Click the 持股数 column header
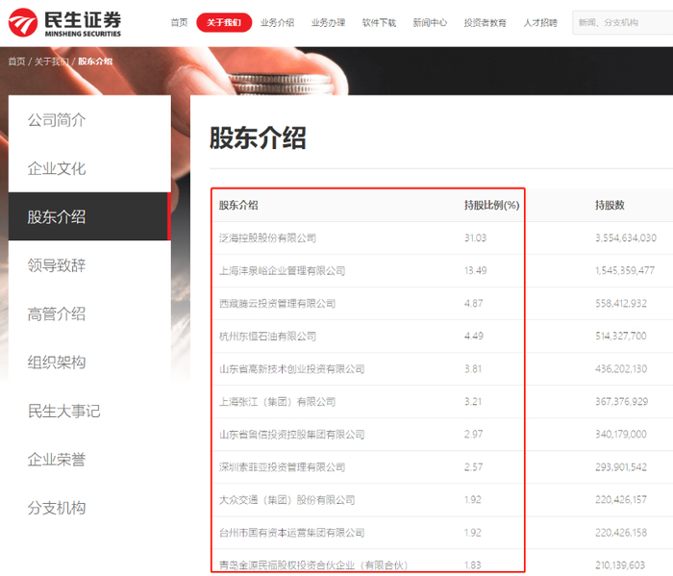The height and width of the screenshot is (576, 673). click(610, 205)
